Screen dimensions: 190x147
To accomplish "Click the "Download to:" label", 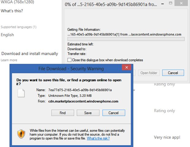I will [x=77, y=49].
